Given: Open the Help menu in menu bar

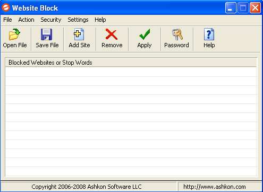Looking at the screenshot, I should pyautogui.click(x=100, y=20).
